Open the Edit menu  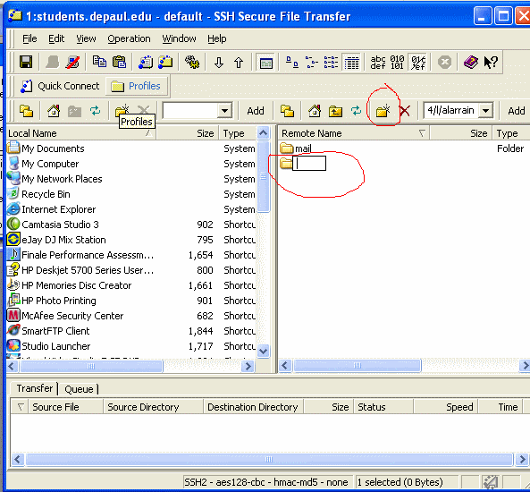click(56, 38)
